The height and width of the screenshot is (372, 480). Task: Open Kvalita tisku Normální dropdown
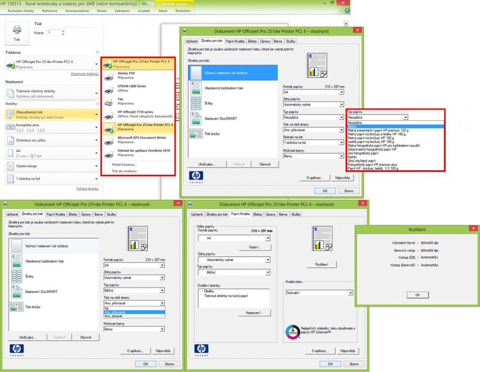coord(319,293)
